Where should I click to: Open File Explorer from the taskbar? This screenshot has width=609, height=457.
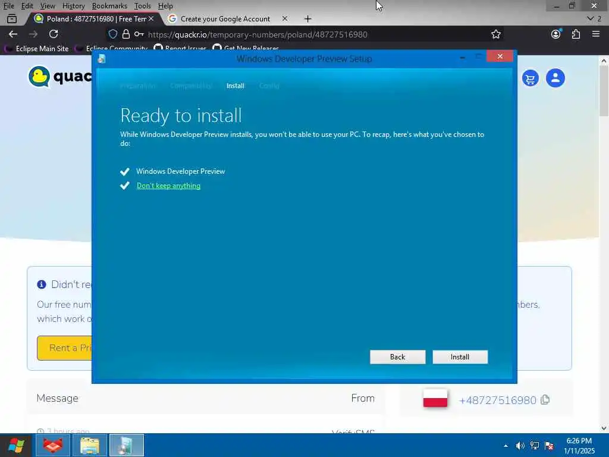[x=90, y=445]
